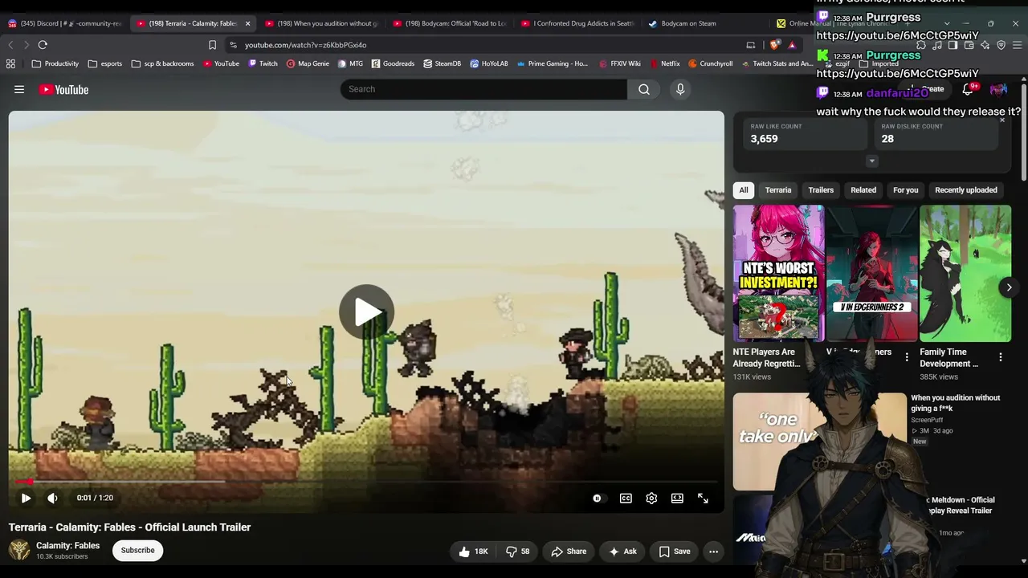Image resolution: width=1028 pixels, height=578 pixels.
Task: Open the scp & backrooms bookmarks folder
Action: 162,63
